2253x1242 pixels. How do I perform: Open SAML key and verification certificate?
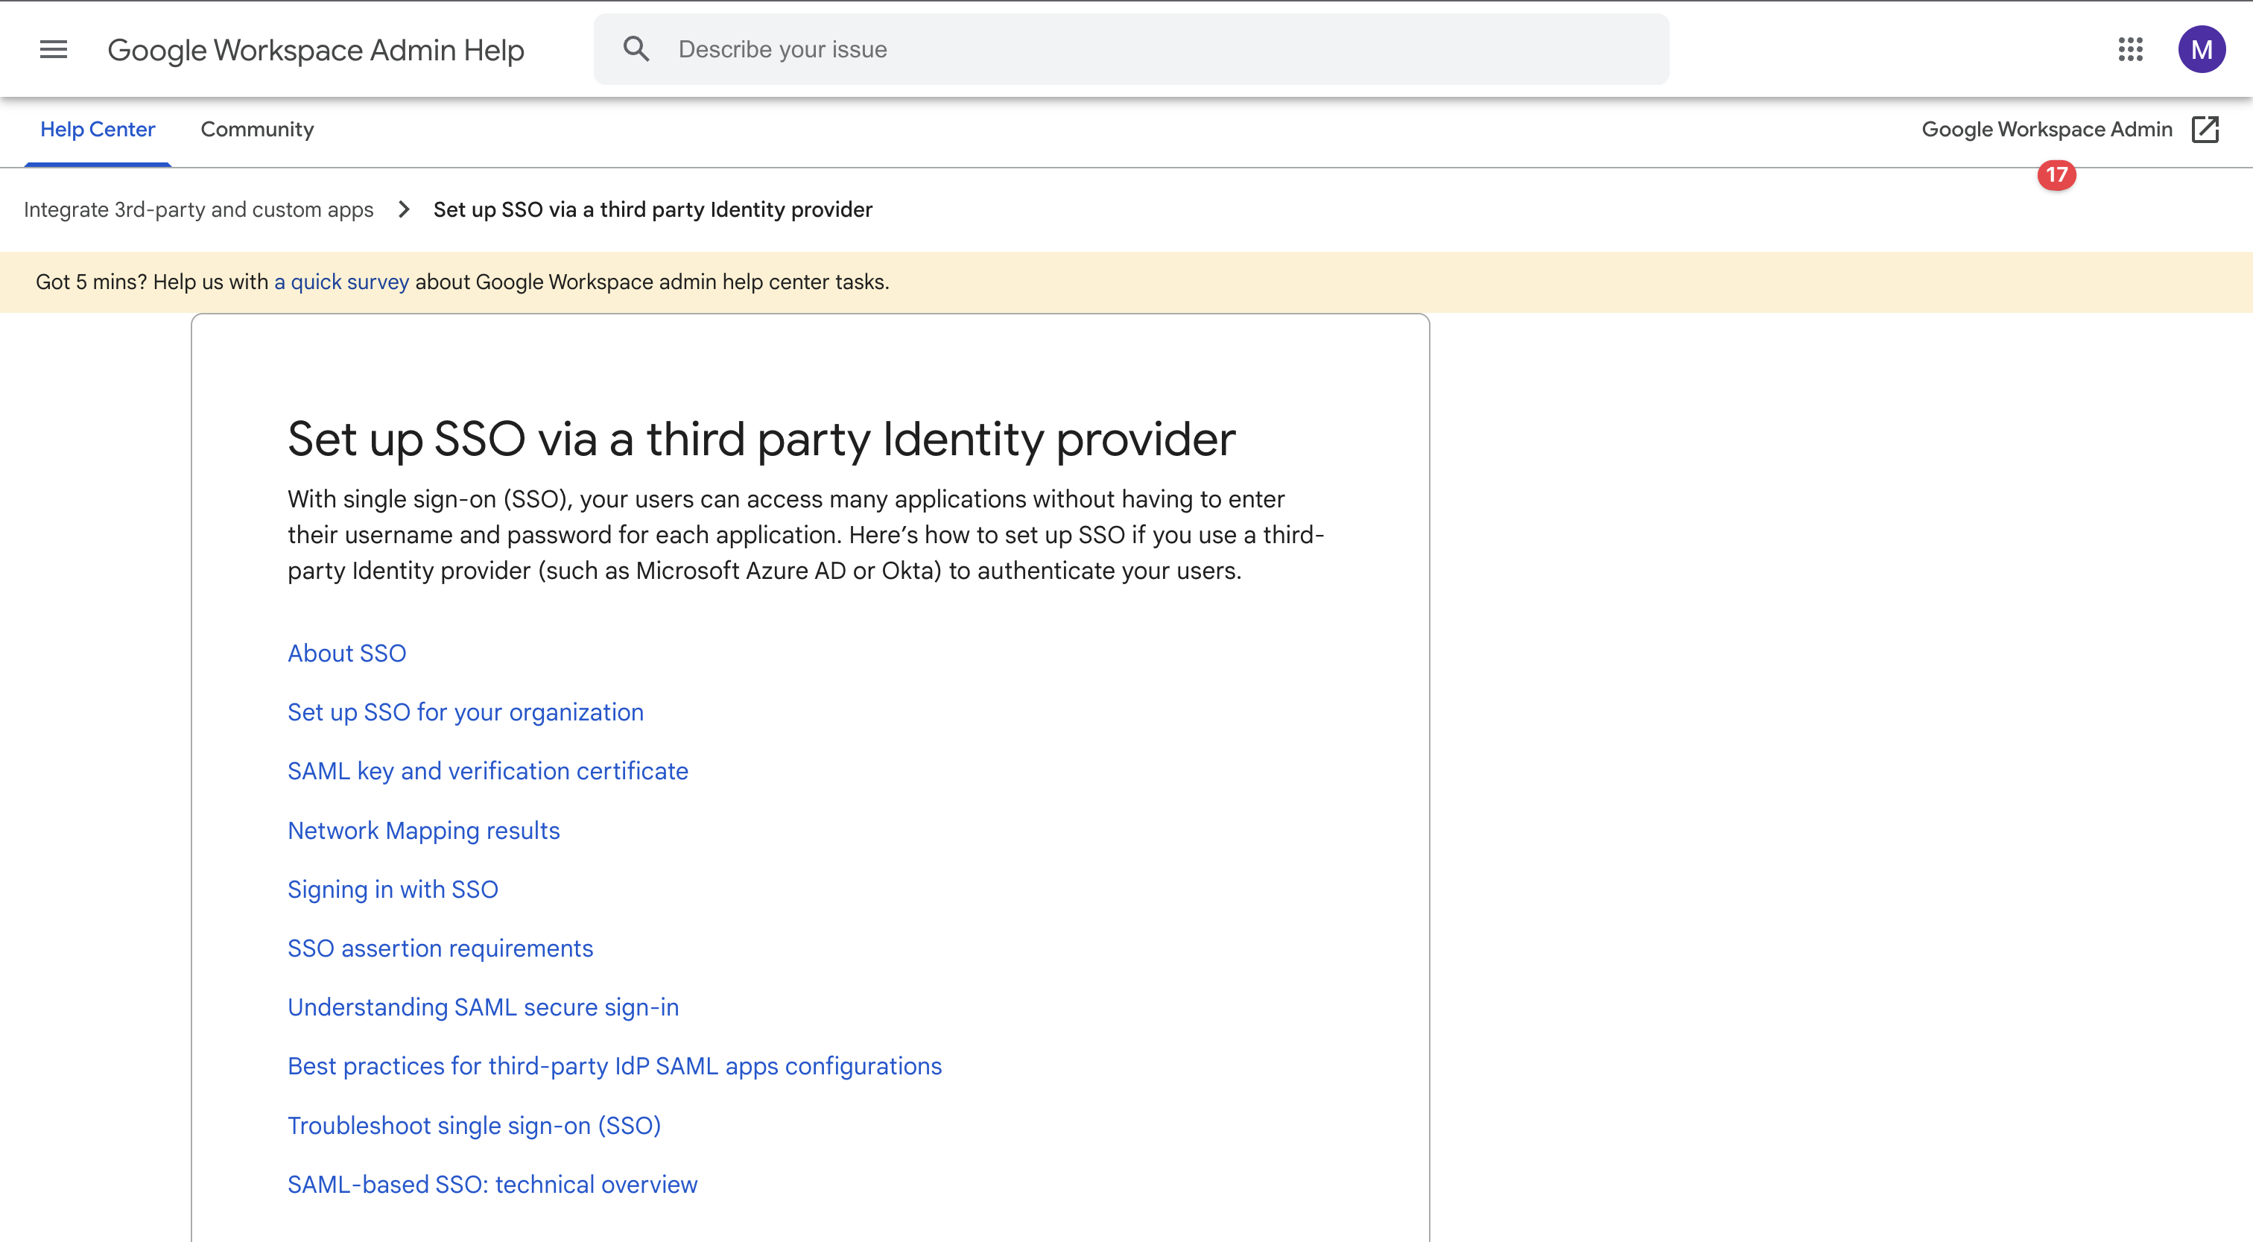coord(487,771)
